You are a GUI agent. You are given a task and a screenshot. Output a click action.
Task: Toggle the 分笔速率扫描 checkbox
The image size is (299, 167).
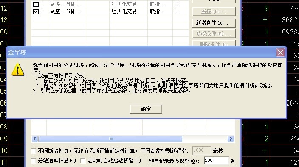click(33, 161)
